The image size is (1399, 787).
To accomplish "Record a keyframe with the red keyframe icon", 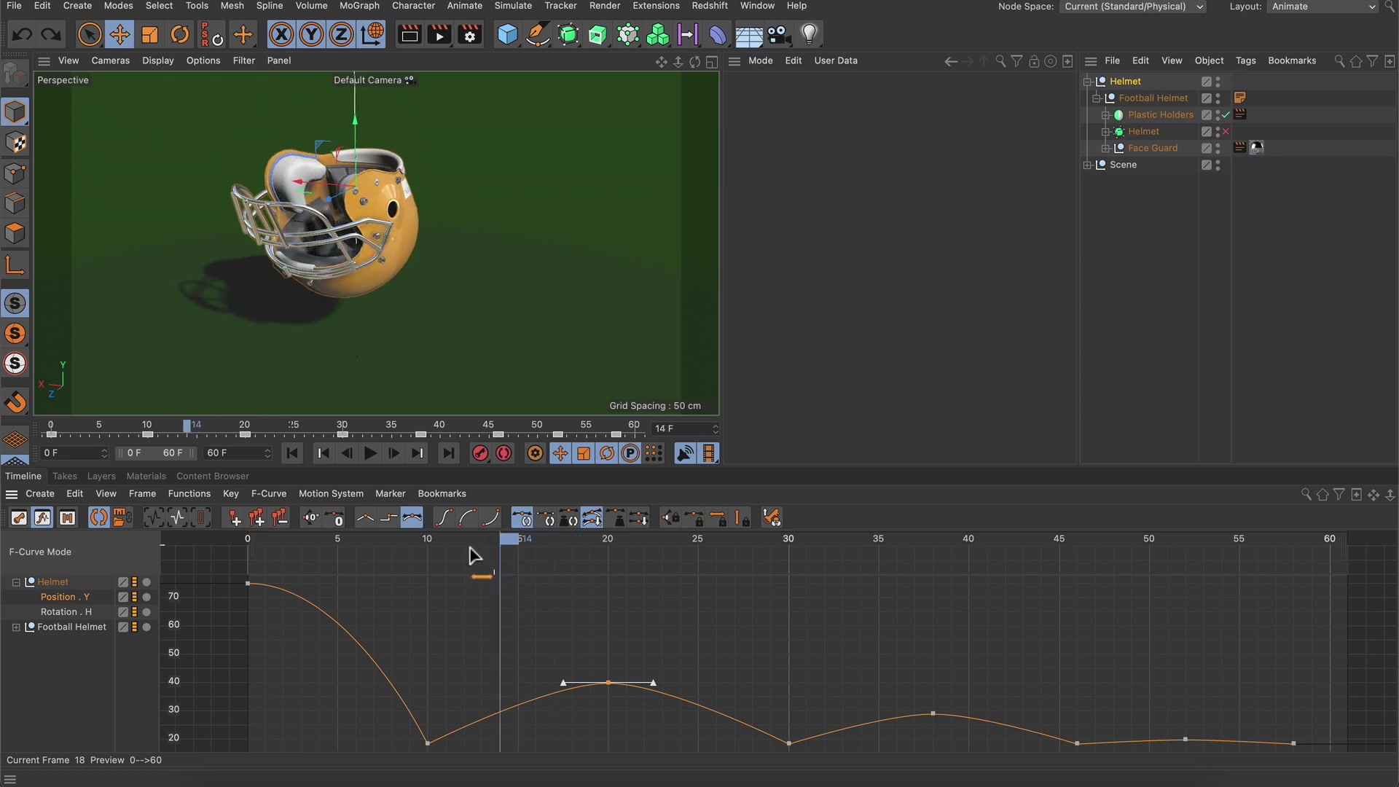I will click(x=480, y=453).
